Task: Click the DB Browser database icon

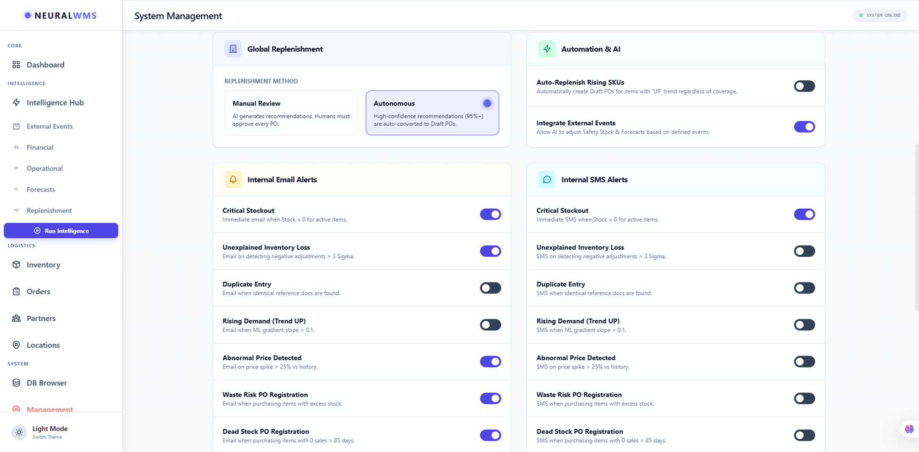Action: 16,383
